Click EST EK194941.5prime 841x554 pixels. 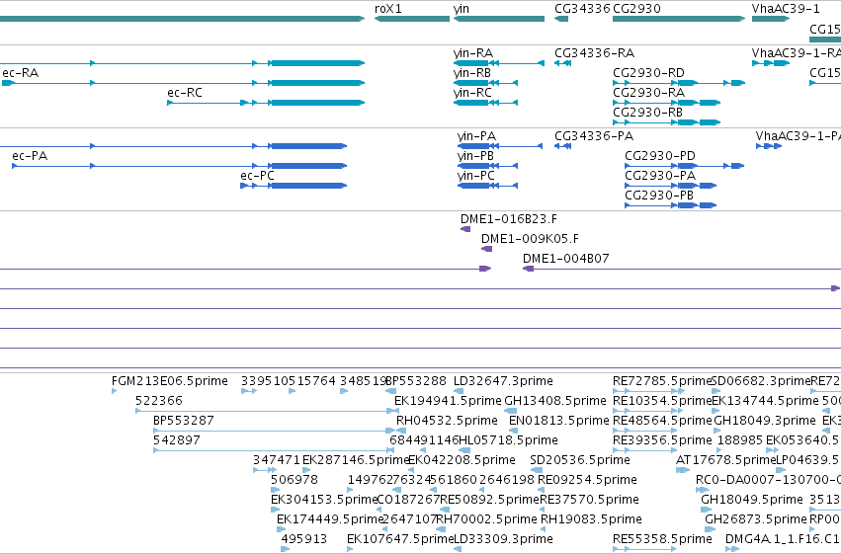click(448, 401)
